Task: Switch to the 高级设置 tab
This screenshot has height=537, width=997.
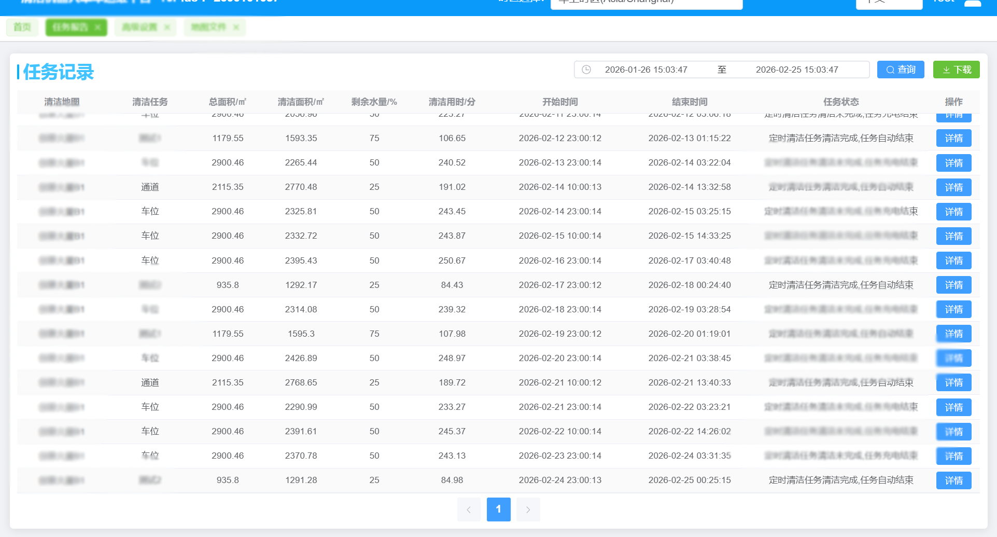Action: (139, 27)
